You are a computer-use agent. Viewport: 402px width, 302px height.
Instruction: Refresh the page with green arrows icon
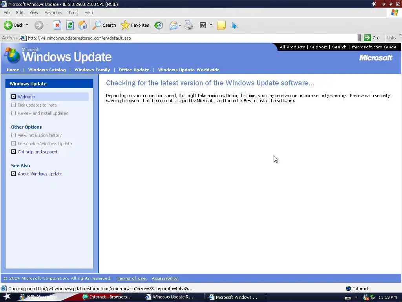coord(70,25)
